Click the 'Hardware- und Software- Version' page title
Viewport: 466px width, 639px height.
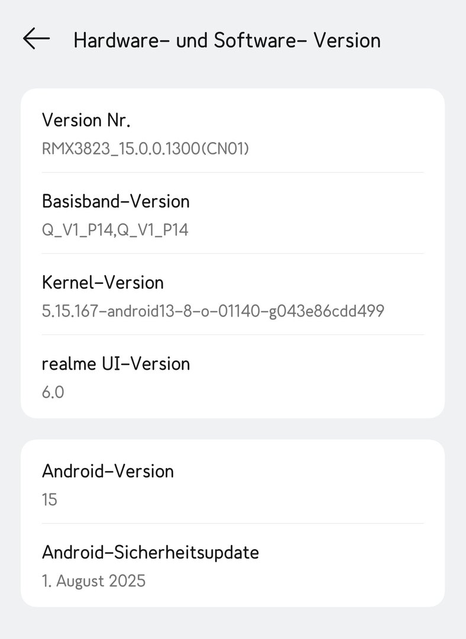pos(227,40)
